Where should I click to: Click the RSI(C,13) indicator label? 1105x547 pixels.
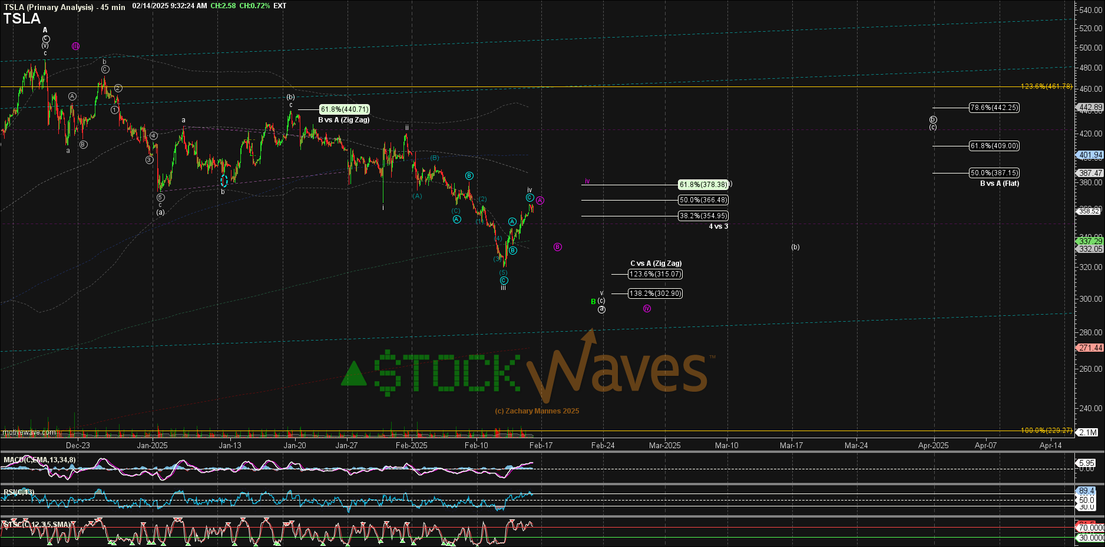point(19,492)
